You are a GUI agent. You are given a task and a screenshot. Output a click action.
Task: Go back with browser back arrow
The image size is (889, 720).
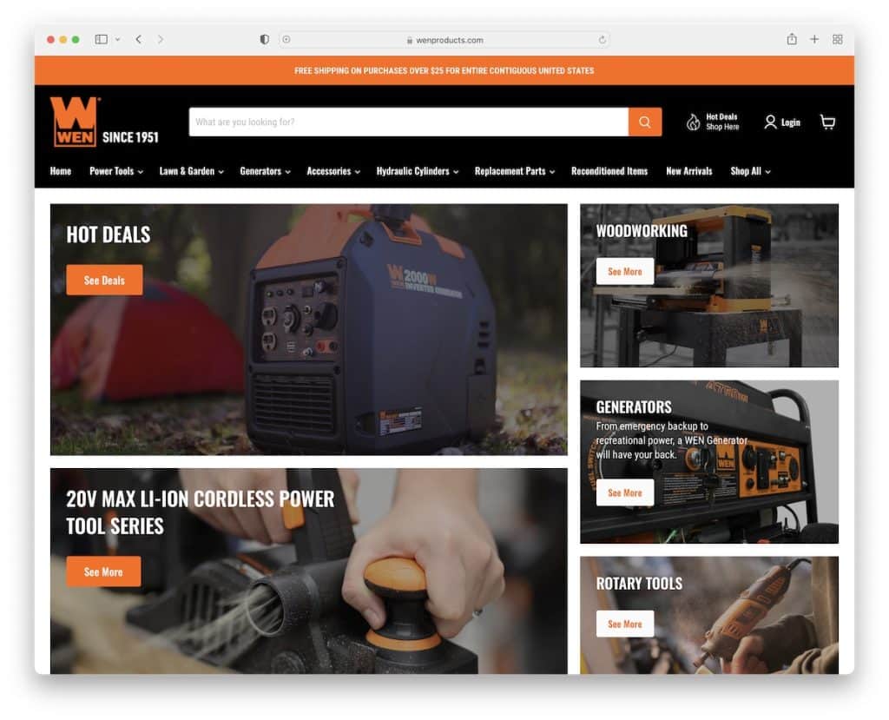(x=138, y=39)
